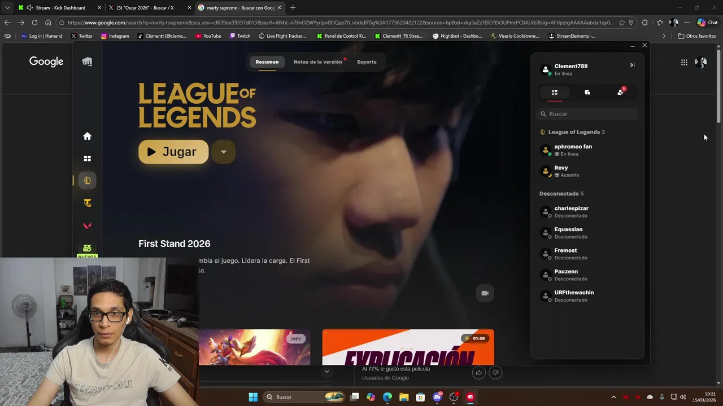
Task: Open Riot Client icon in taskbar
Action: (x=470, y=397)
